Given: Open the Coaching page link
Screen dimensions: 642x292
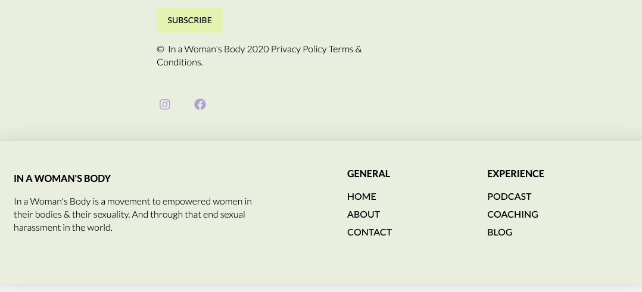Looking at the screenshot, I should coord(513,214).
